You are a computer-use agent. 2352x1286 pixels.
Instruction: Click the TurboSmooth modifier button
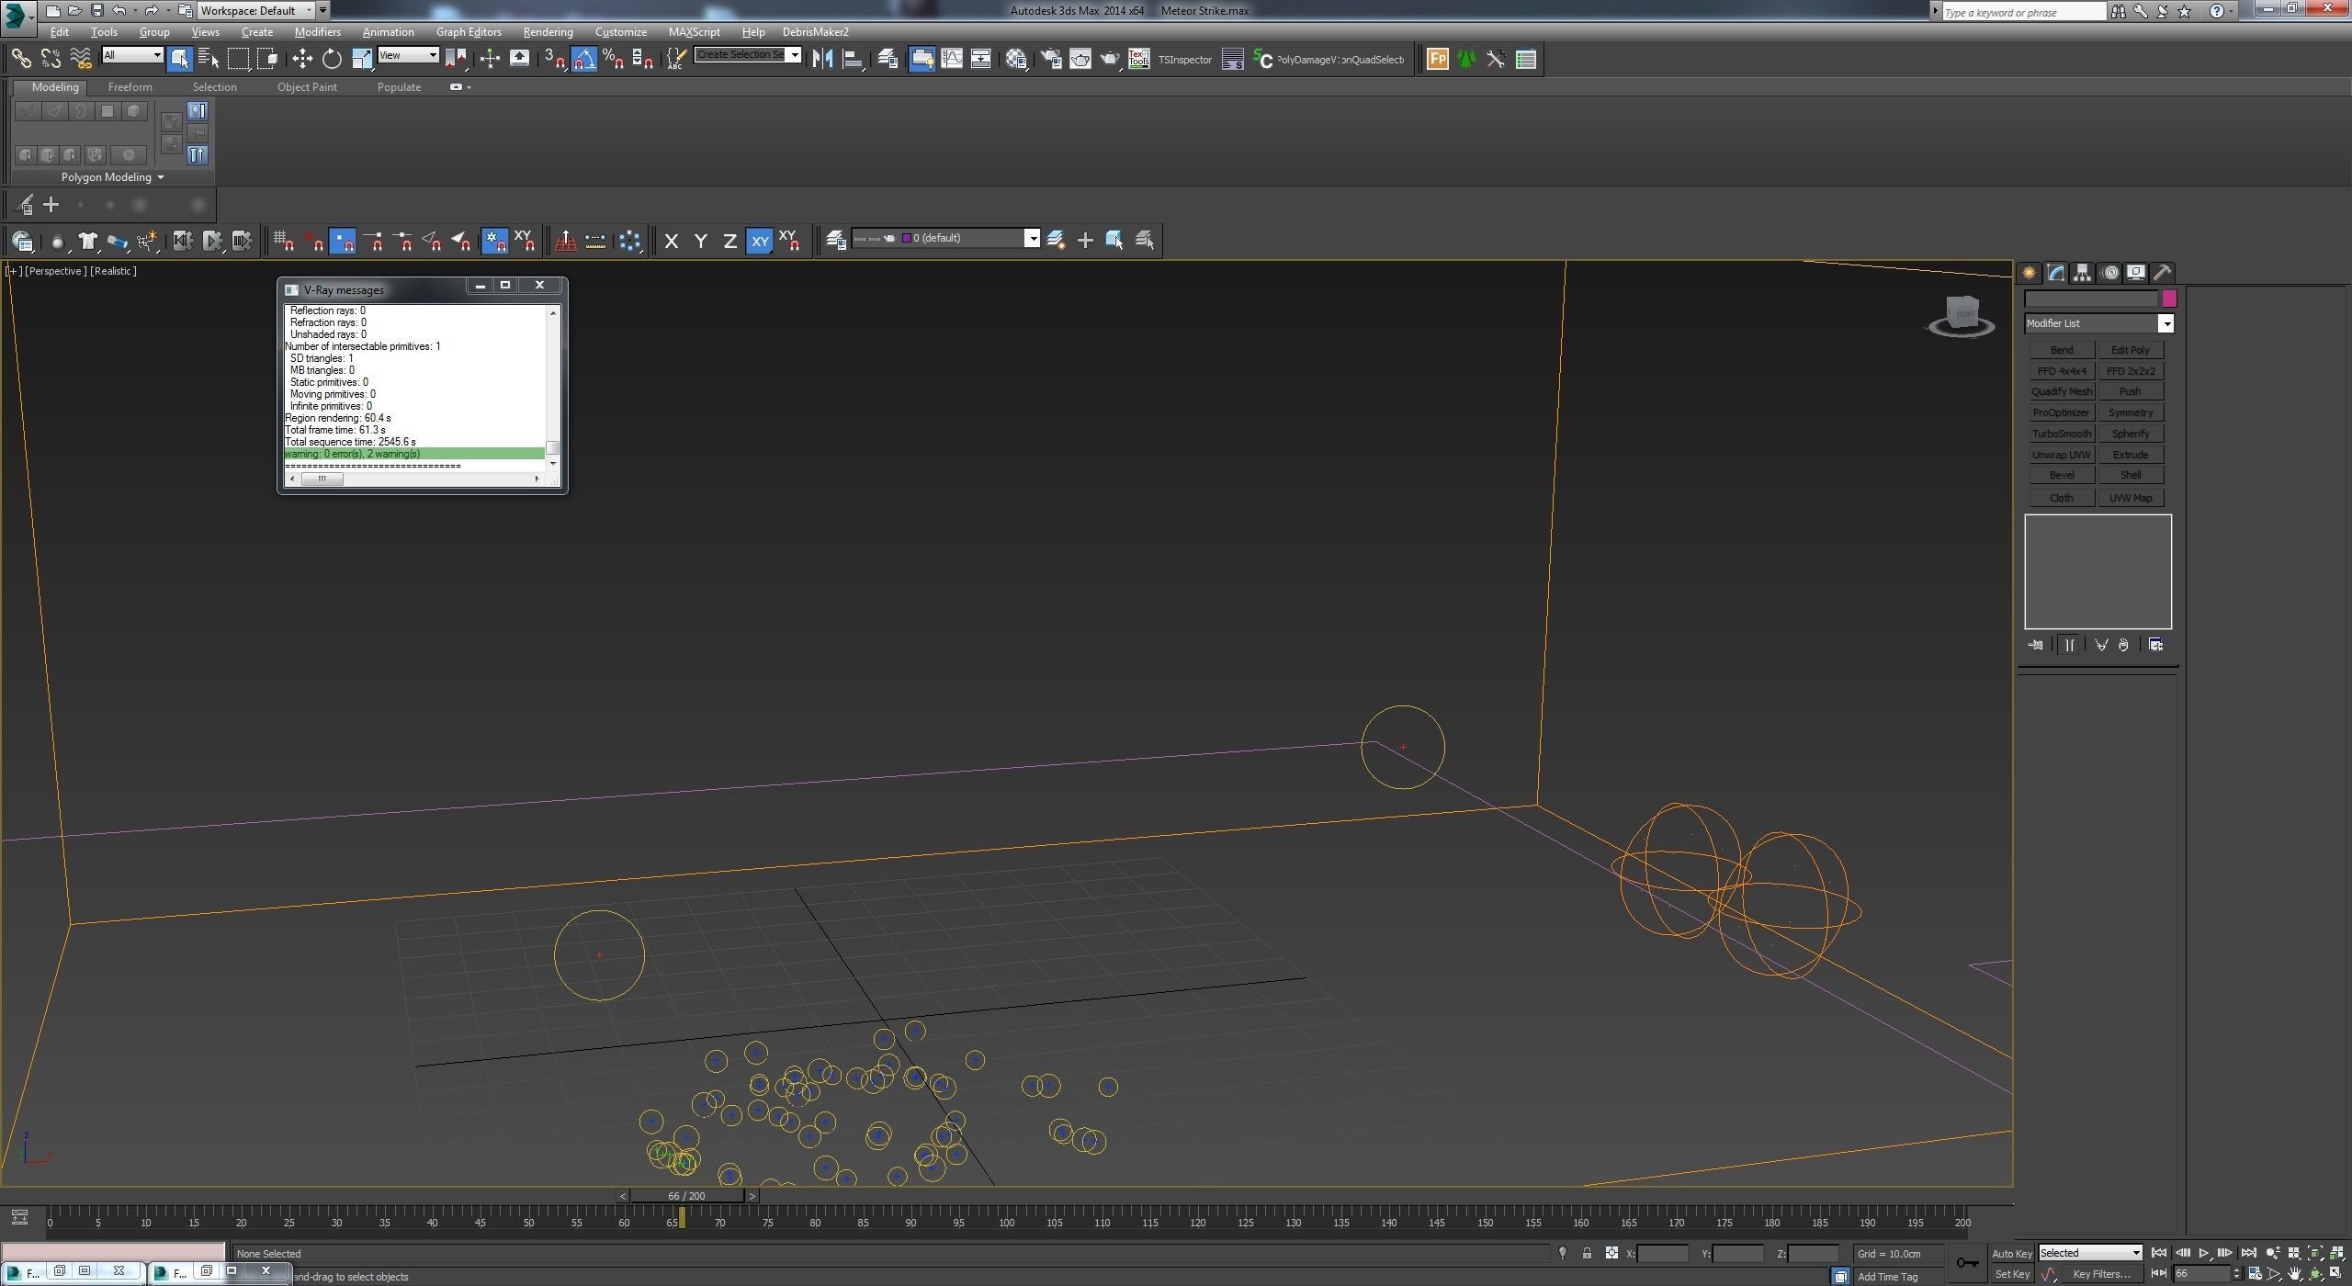2061,434
